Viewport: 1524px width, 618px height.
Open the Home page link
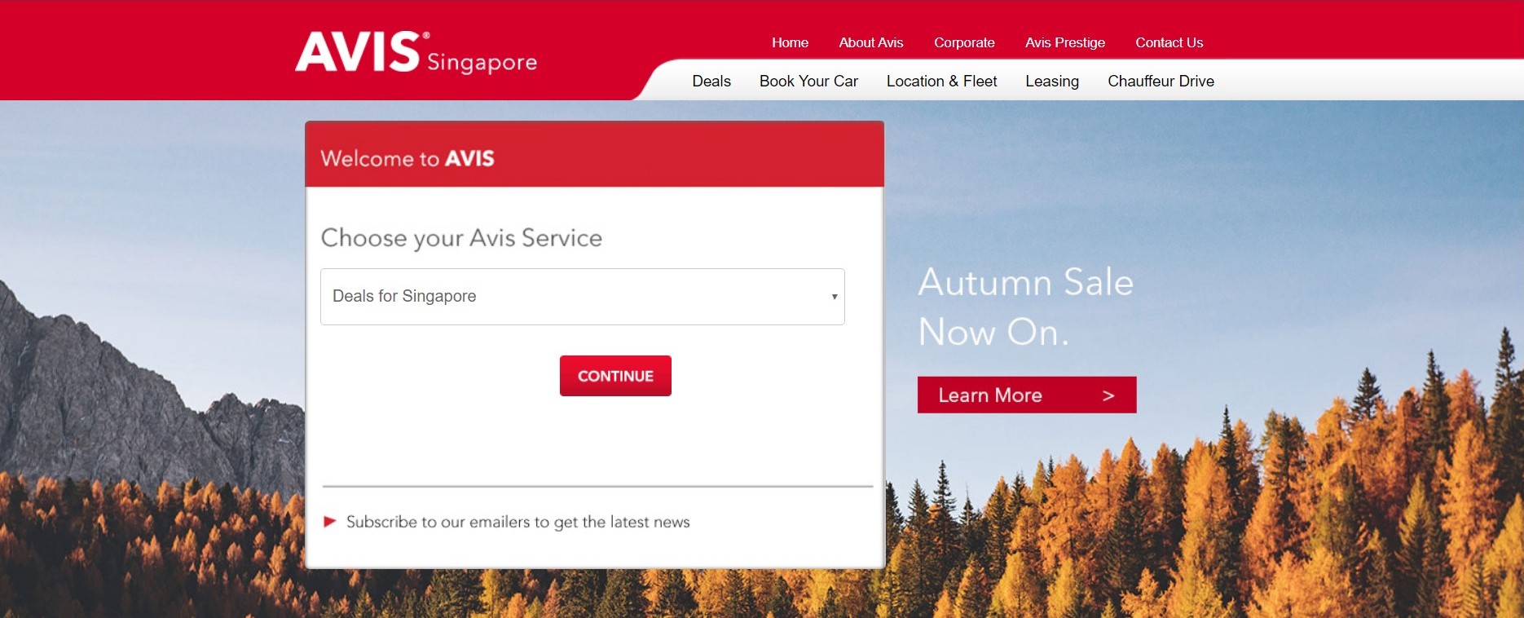pyautogui.click(x=790, y=42)
